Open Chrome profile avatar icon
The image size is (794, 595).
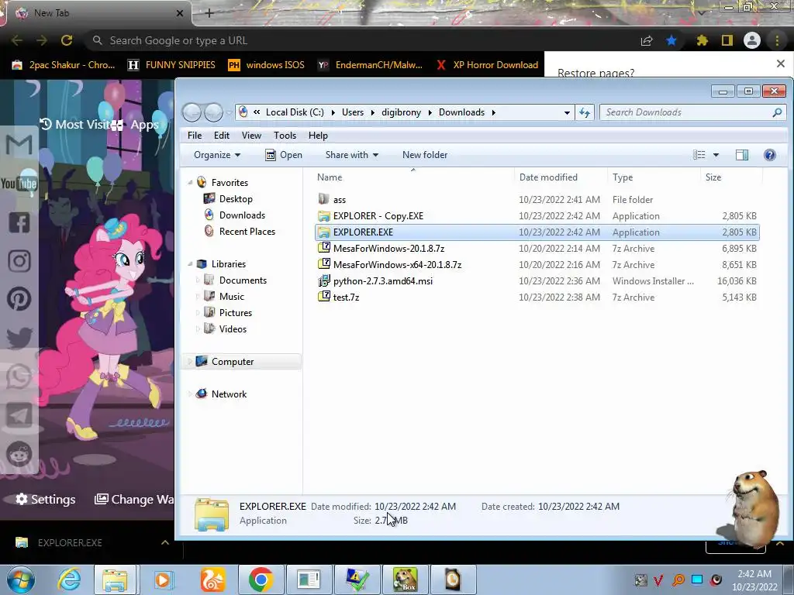[752, 40]
